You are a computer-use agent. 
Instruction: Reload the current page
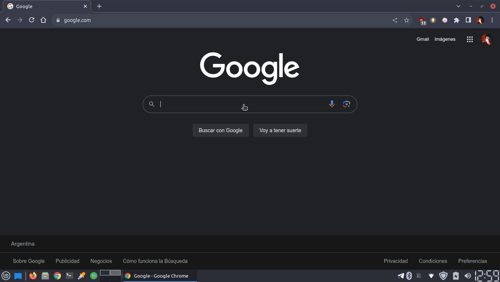[32, 20]
